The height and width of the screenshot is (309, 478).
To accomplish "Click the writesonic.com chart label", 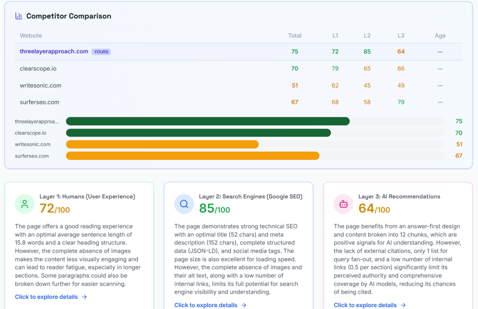I will click(x=33, y=144).
